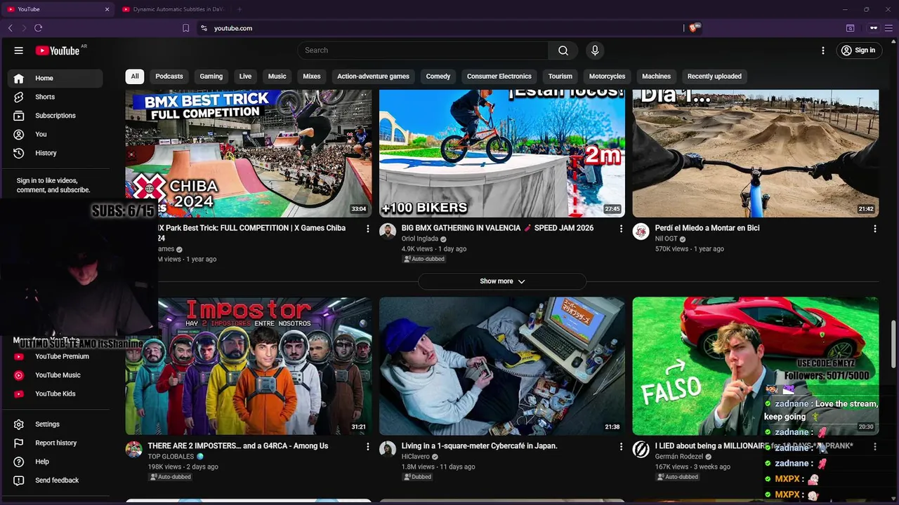Screen dimensions: 899x505
Task: Select the Action-adventure games chip
Action: 373,76
